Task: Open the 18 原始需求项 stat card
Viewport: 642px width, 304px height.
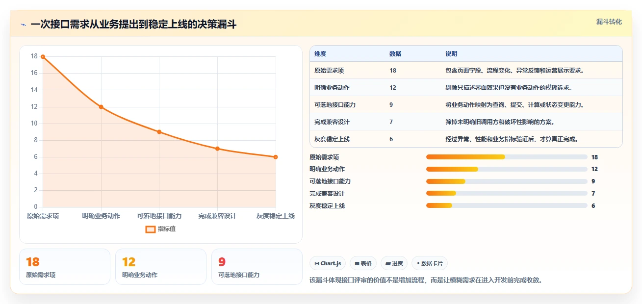Action: pos(65,267)
